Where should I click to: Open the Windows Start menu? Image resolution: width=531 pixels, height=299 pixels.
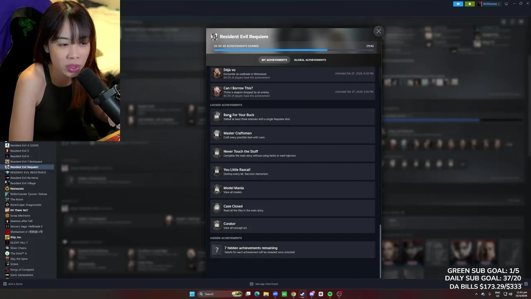point(192,294)
